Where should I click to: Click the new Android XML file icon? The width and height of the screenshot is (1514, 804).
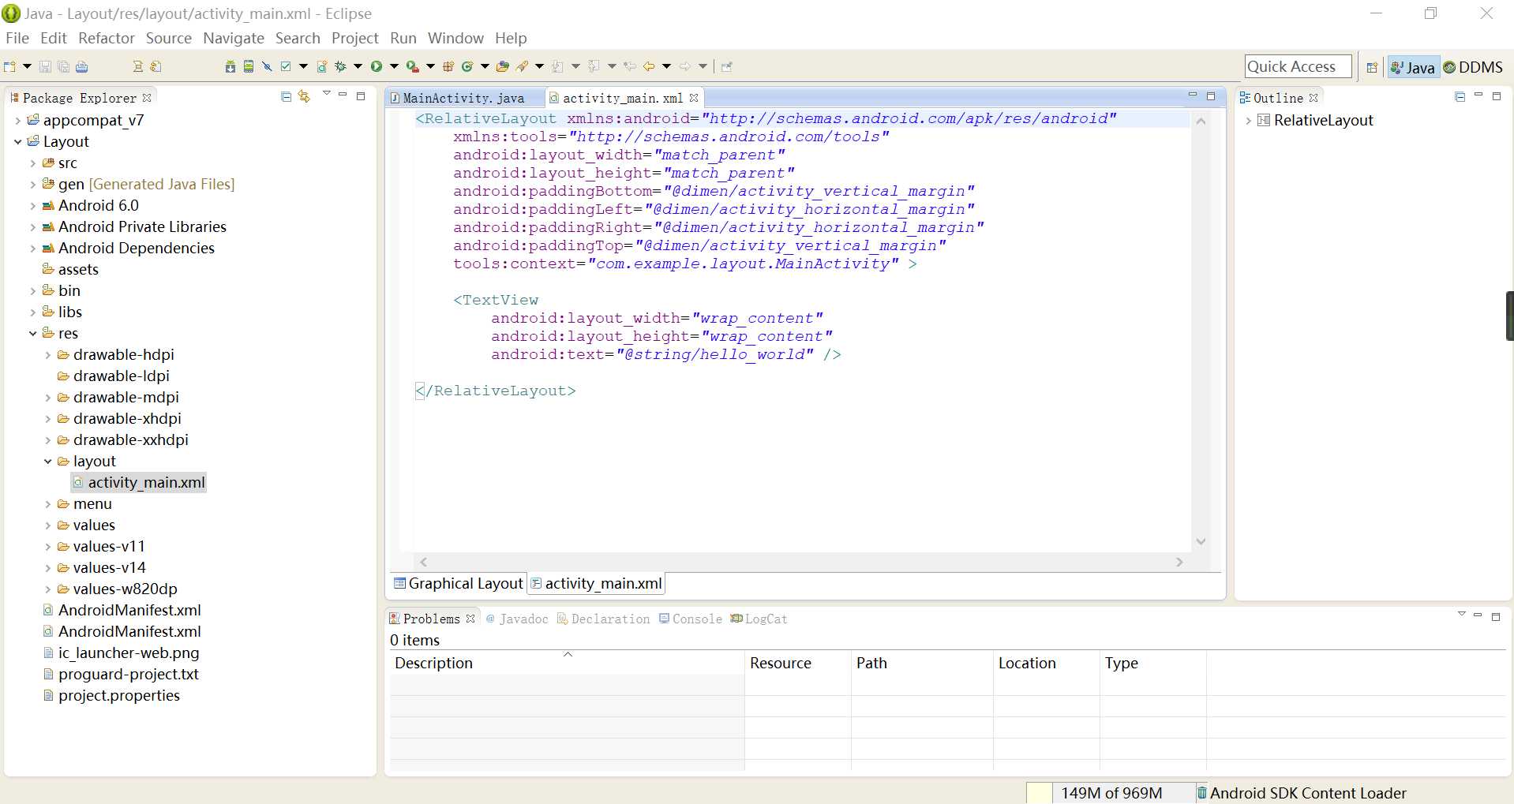tap(321, 66)
